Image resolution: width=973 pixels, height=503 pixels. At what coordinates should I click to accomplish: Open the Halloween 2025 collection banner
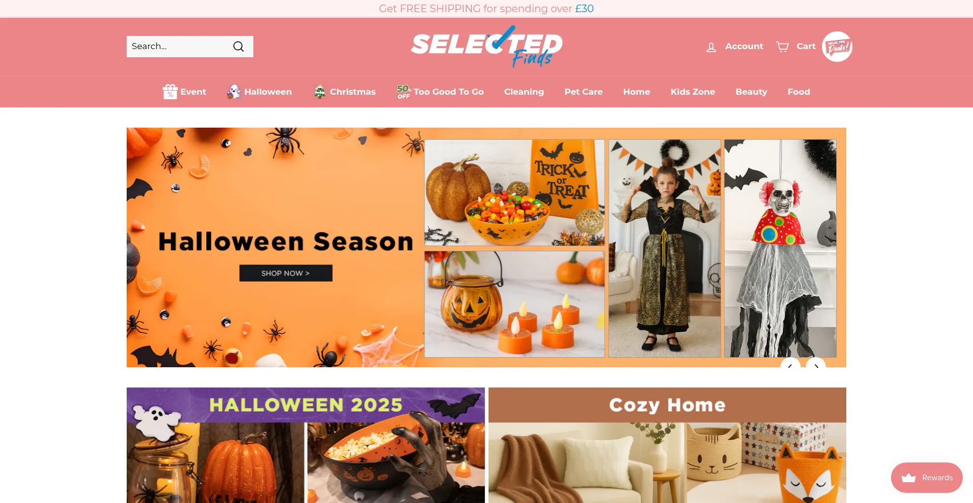[306, 445]
